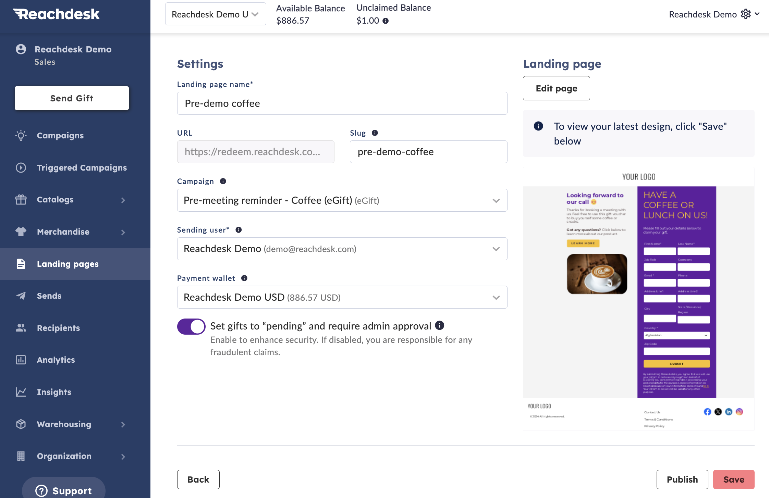Click the "To view your latest design" notice
Viewport: 769px width, 498px height.
[638, 134]
